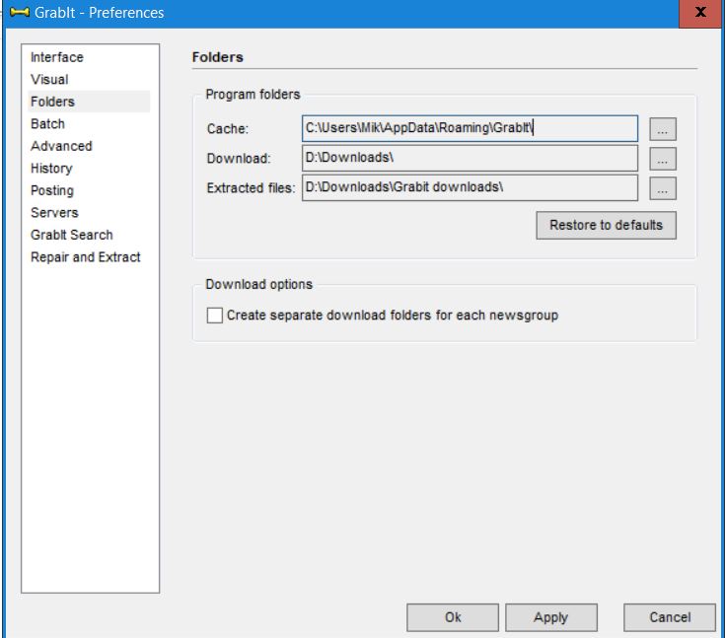Cancel the Preferences dialog
This screenshot has width=725, height=638.
point(670,617)
